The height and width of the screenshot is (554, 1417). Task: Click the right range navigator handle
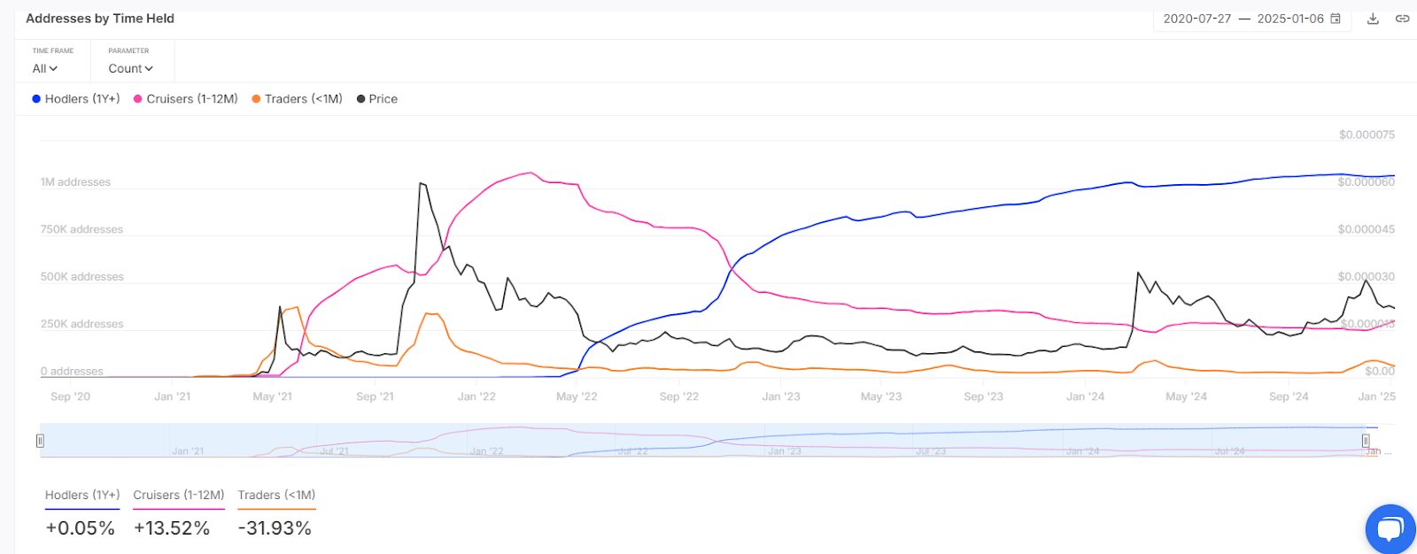tap(1366, 441)
